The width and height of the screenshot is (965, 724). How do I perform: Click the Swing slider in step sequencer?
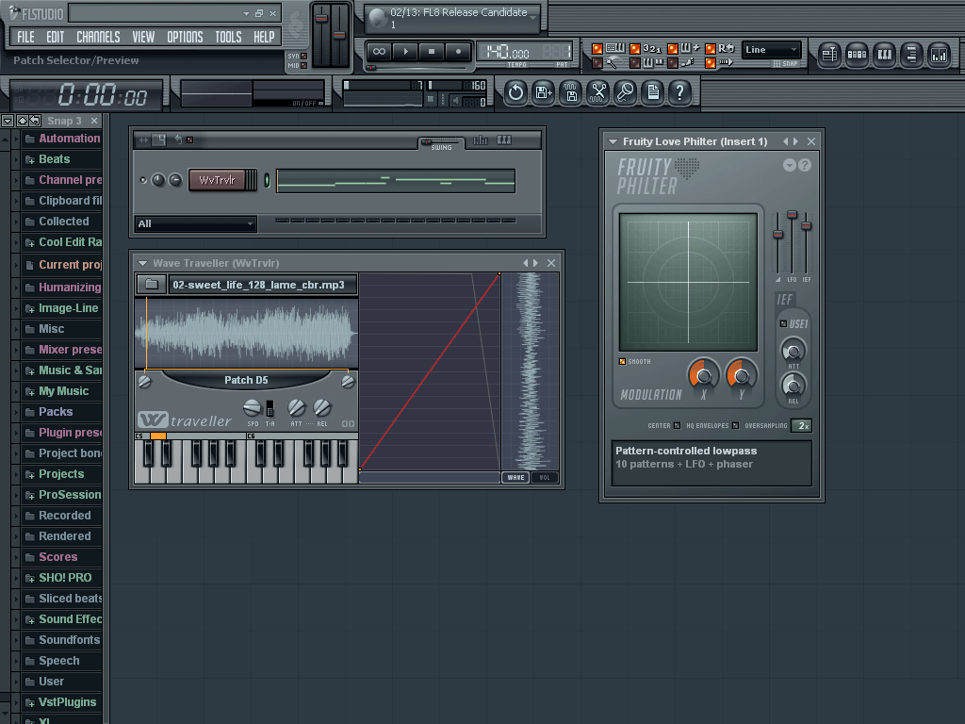click(441, 142)
